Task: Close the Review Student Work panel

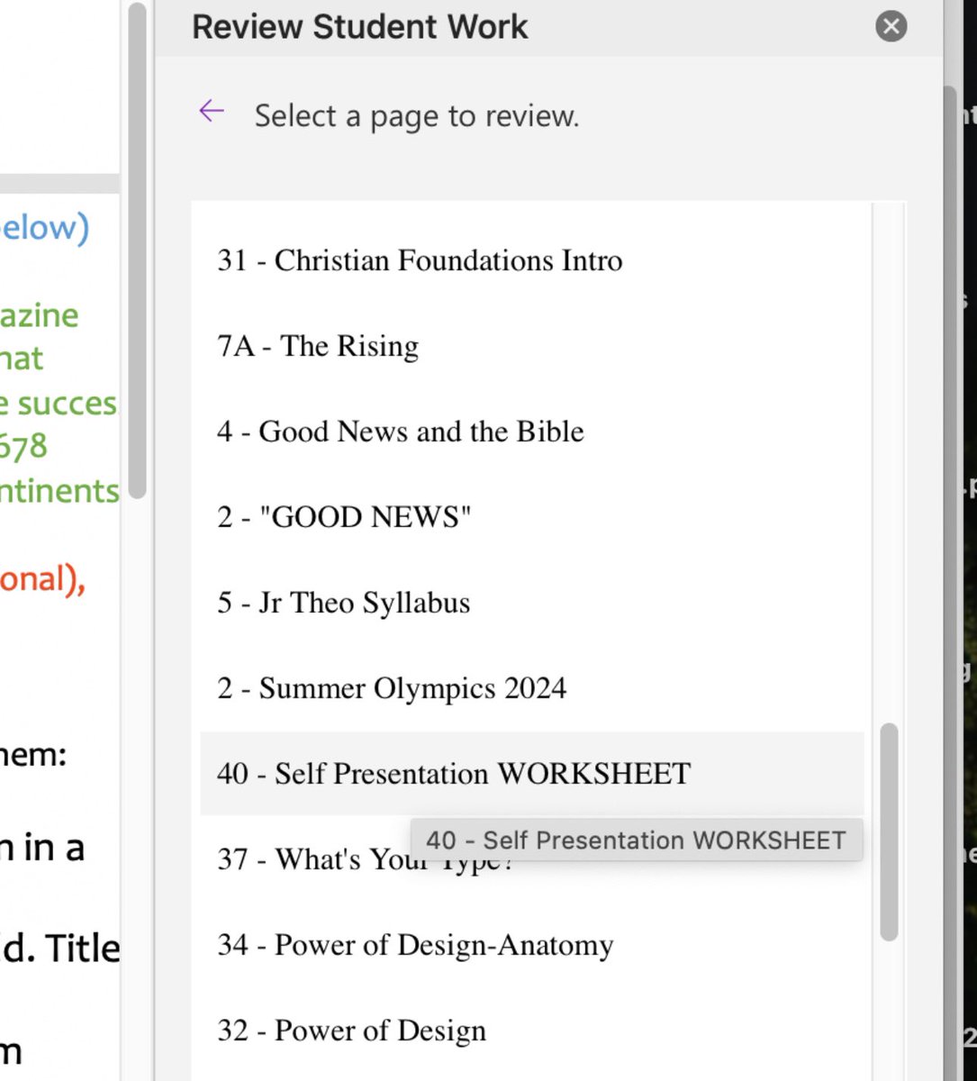Action: tap(891, 26)
